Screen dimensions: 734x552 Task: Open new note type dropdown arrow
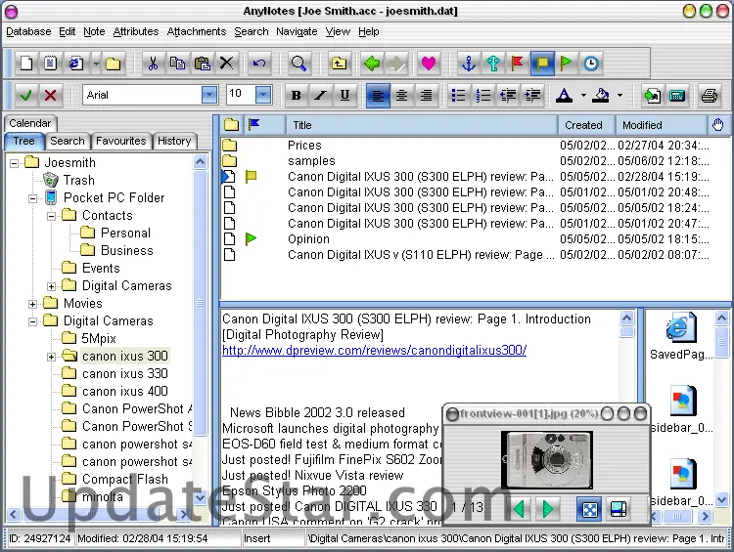[x=96, y=64]
